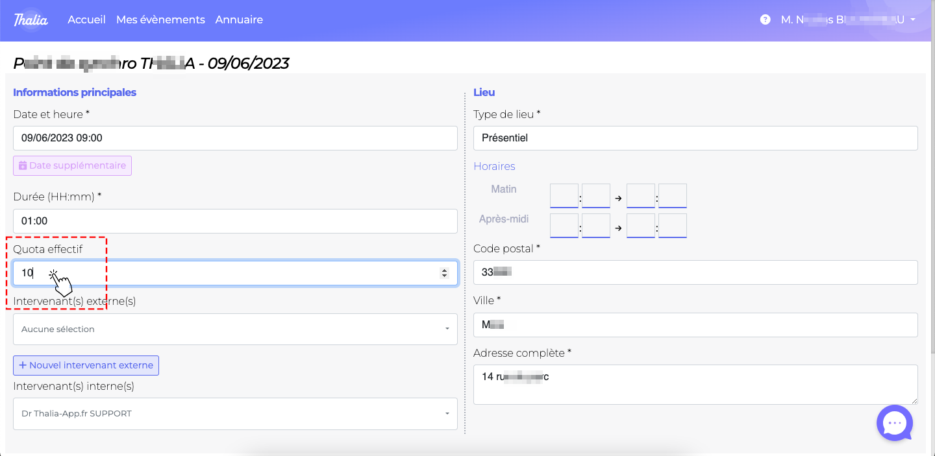Click the Date supplémentaire button
The image size is (935, 456).
tap(72, 166)
